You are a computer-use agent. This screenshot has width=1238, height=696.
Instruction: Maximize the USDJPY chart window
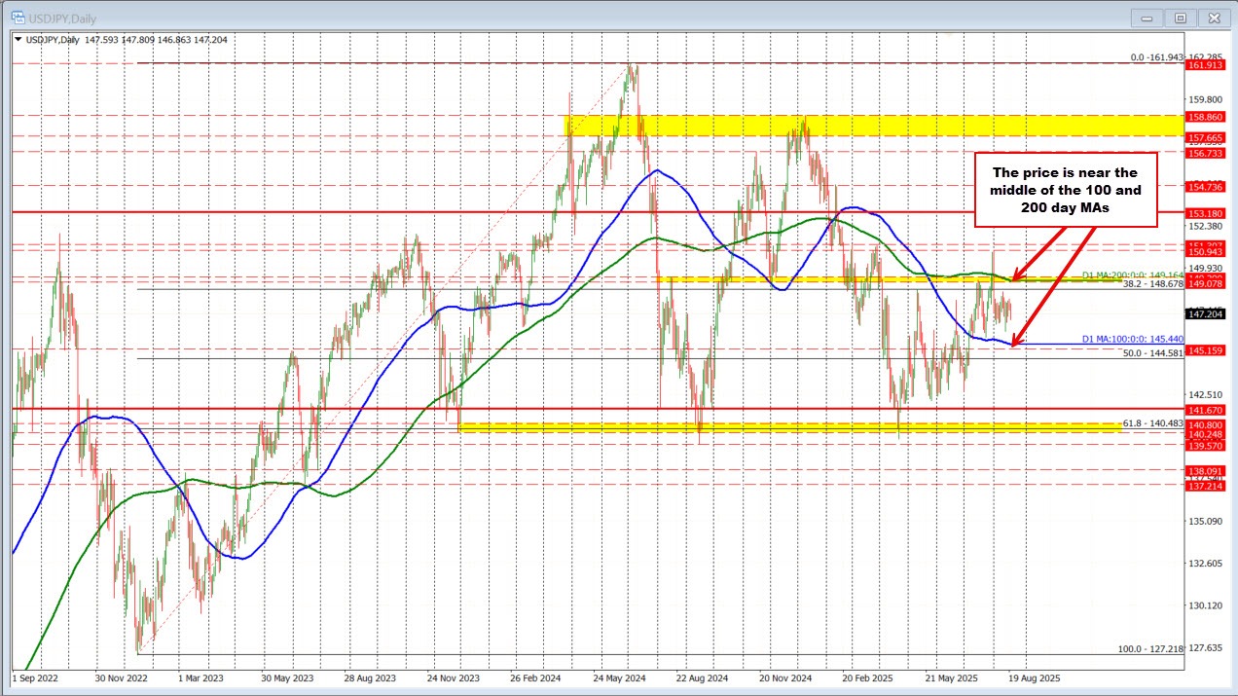pos(1181,18)
